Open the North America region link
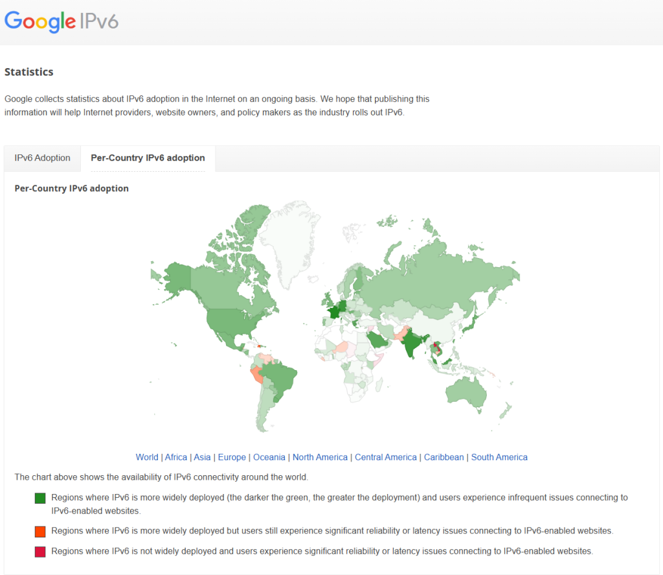The image size is (663, 575). [320, 457]
